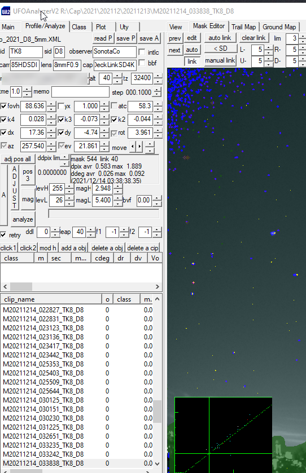Click the levL stepper arrows
The height and width of the screenshot is (473, 306).
click(x=69, y=201)
